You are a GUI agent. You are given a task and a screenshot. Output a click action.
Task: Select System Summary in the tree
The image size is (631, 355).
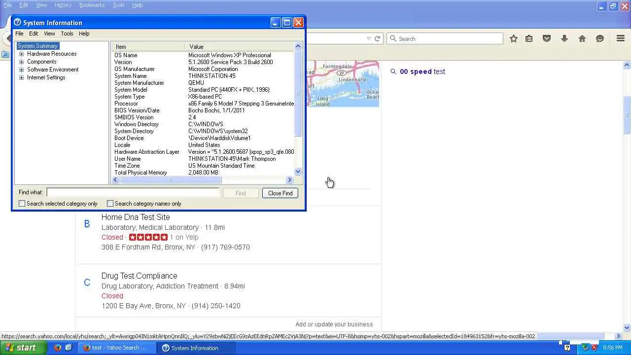(x=37, y=46)
